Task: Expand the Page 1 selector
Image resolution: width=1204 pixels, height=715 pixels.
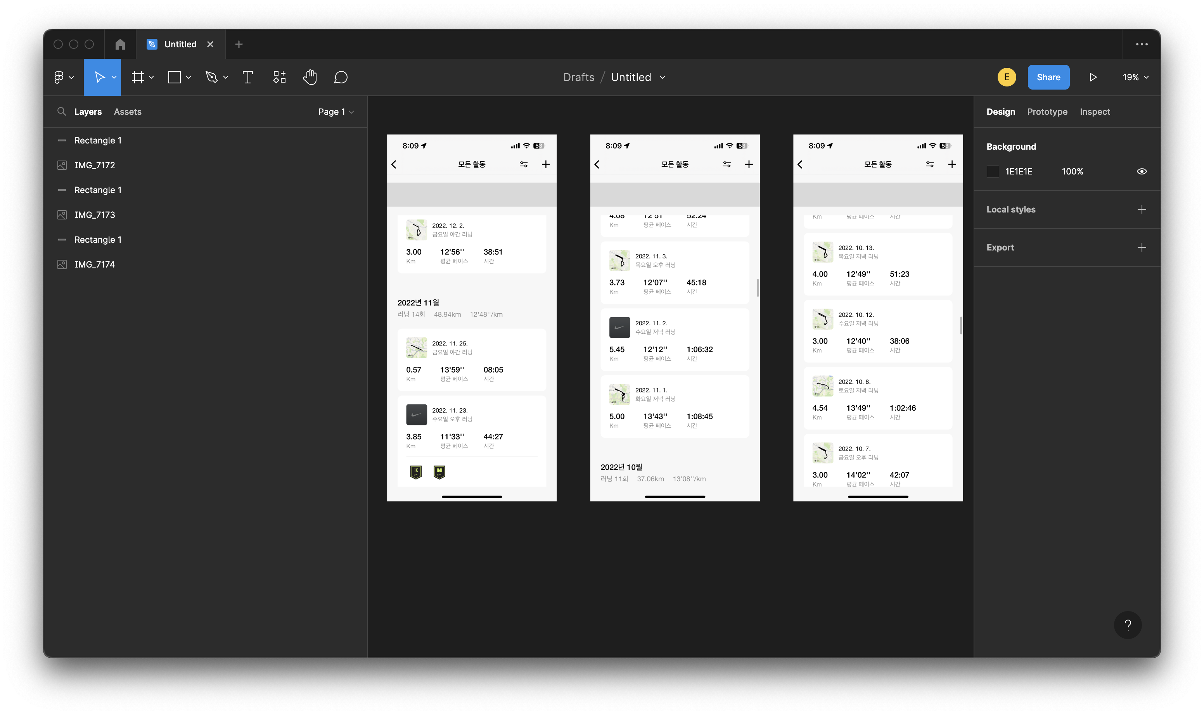Action: point(336,112)
